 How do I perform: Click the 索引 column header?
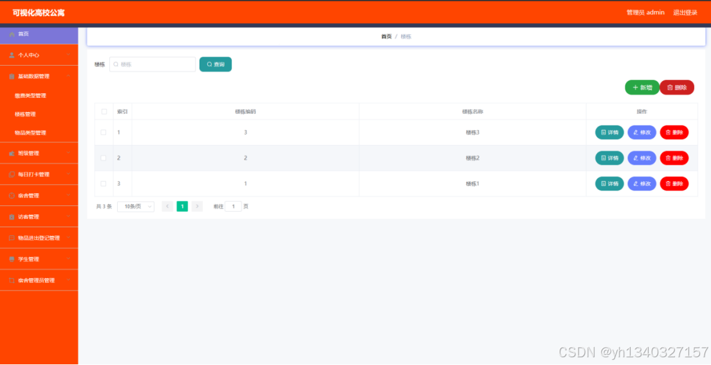[x=122, y=111]
